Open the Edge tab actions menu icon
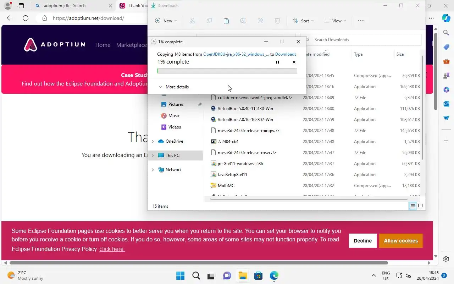The image size is (454, 284). pos(21,6)
